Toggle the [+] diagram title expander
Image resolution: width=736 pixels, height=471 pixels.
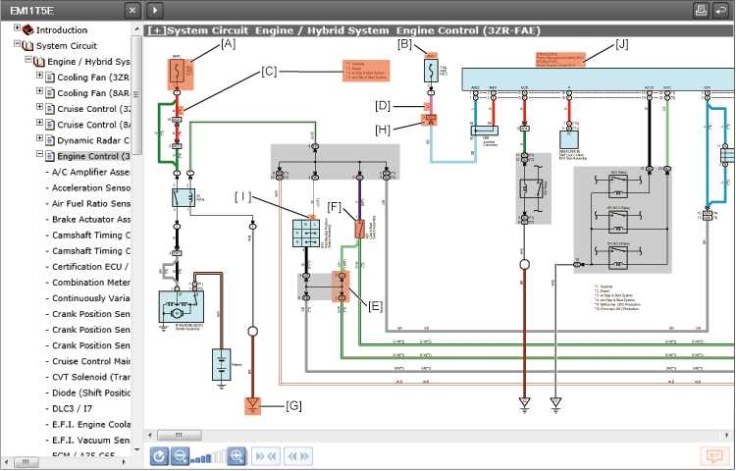[x=154, y=30]
